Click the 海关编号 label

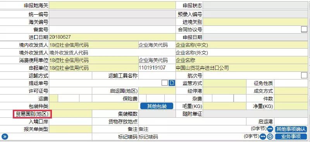pos(38,22)
